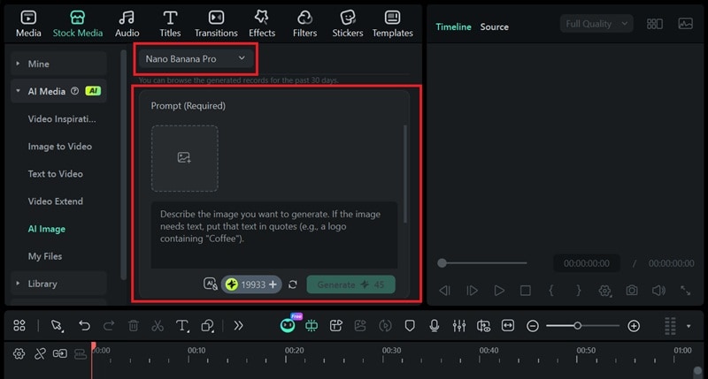The height and width of the screenshot is (379, 708).
Task: Choose the select arrow tool
Action: (58, 325)
